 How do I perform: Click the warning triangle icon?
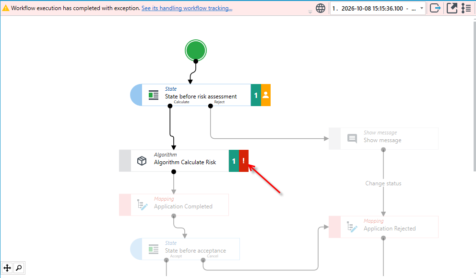point(6,8)
